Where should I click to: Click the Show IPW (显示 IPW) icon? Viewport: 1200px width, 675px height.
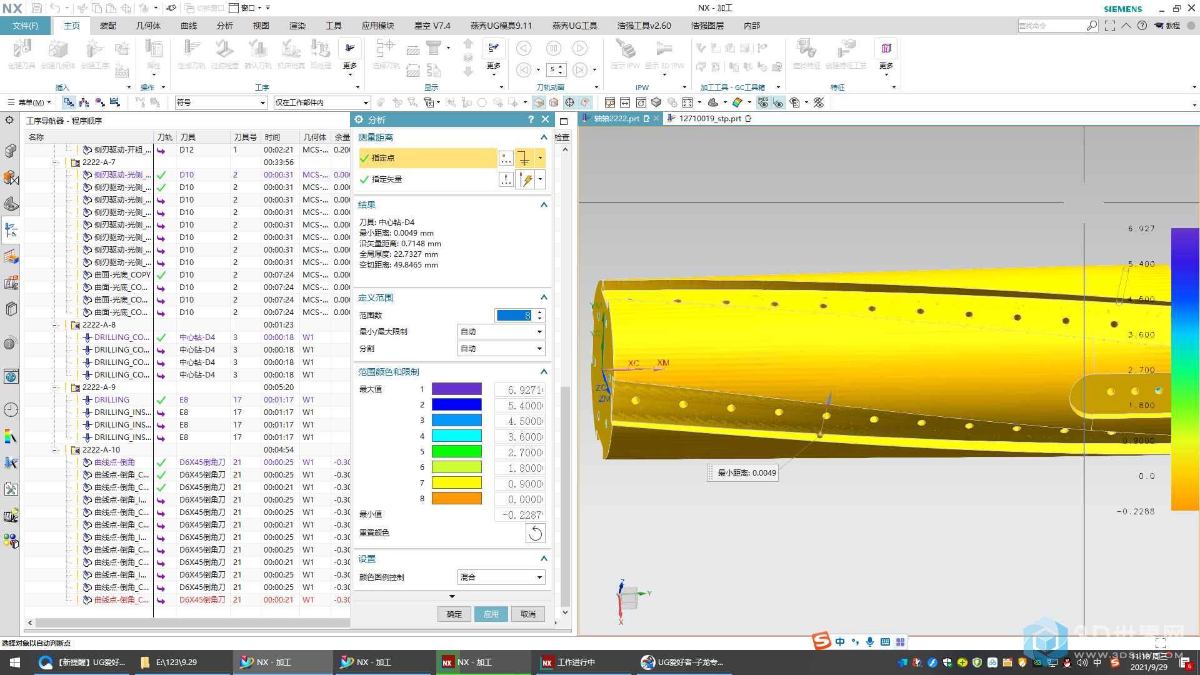(625, 54)
